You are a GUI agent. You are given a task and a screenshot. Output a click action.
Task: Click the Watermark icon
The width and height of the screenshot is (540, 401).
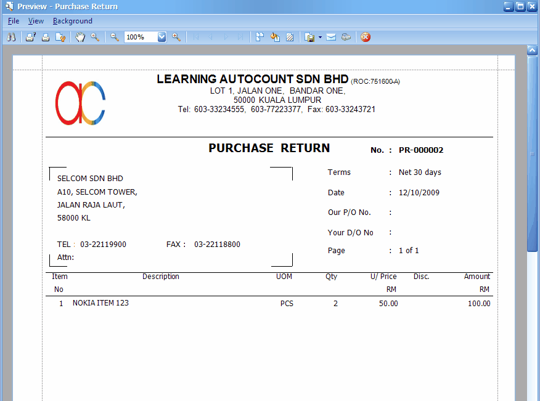tap(290, 37)
